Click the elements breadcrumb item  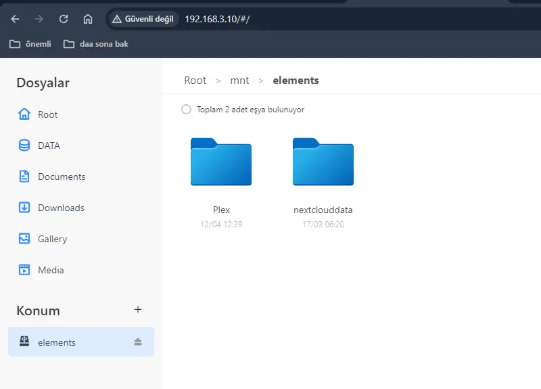(296, 81)
